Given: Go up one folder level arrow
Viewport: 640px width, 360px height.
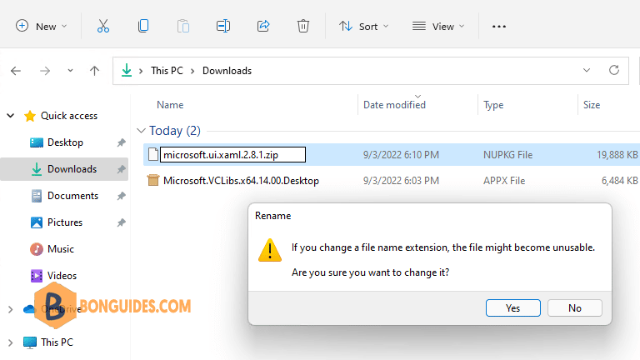Looking at the screenshot, I should click(x=94, y=71).
